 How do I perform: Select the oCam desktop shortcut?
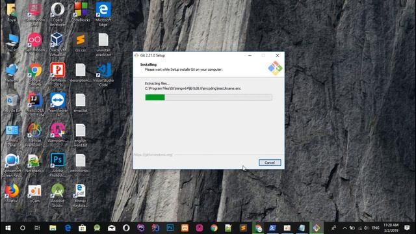(34, 194)
